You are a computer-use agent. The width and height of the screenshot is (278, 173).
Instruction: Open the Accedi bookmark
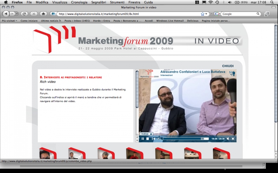(x=149, y=21)
